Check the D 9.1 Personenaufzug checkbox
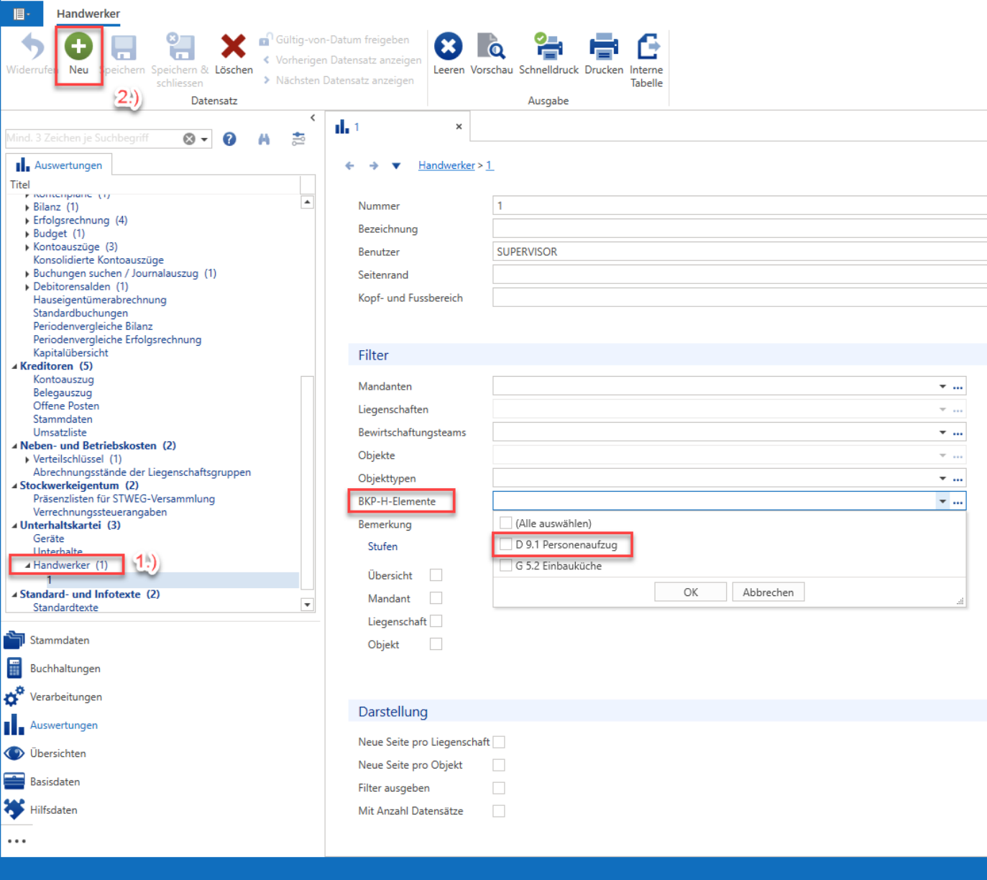This screenshot has width=987, height=880. [506, 544]
